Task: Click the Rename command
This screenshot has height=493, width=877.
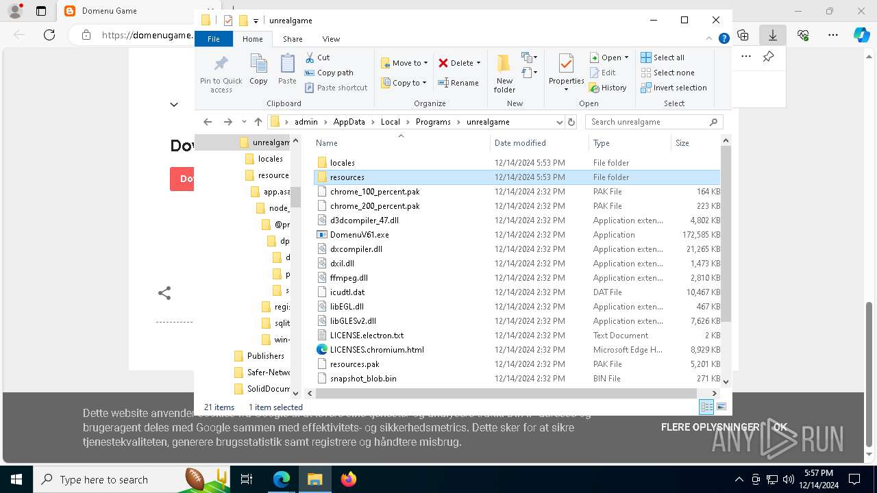Action: (x=458, y=83)
